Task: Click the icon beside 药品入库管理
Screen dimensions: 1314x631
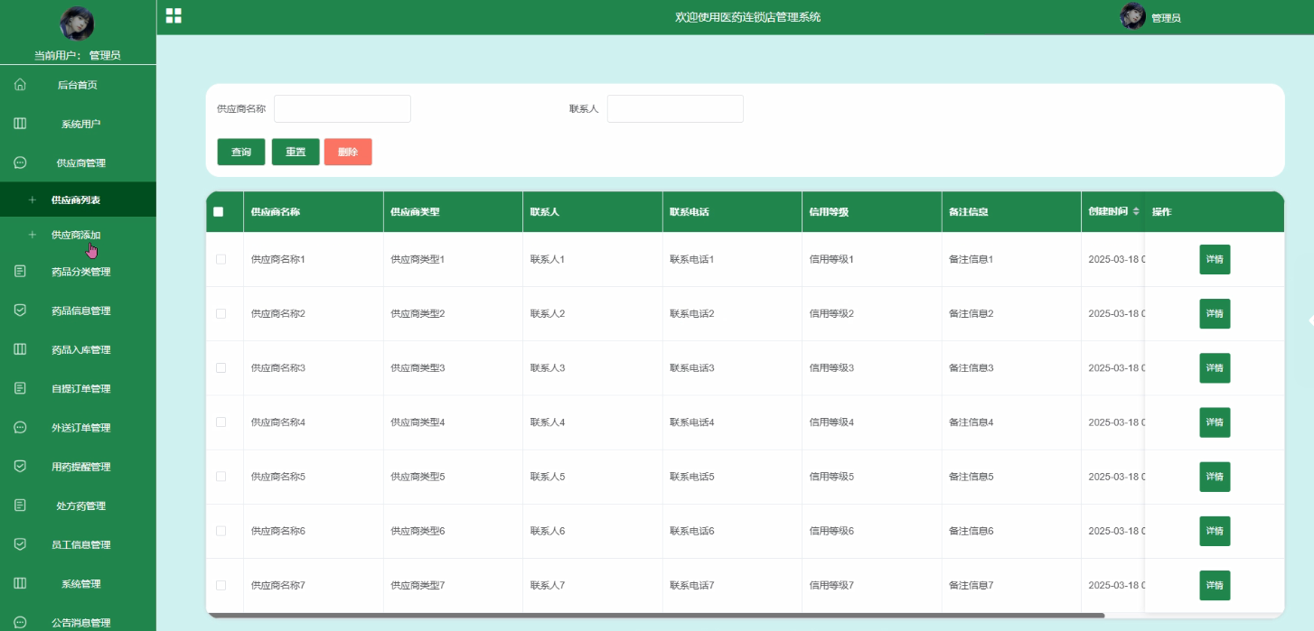Action: point(20,348)
